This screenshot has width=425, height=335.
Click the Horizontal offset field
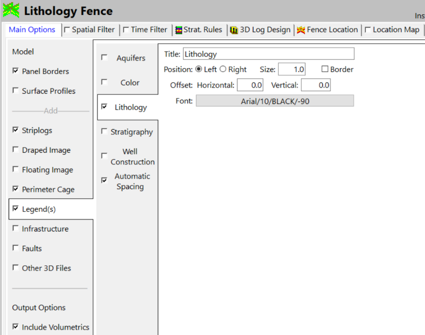click(250, 86)
